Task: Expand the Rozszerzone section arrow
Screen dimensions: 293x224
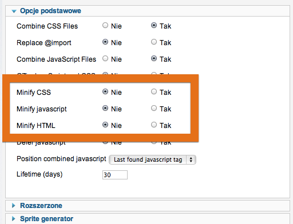Action: click(14, 206)
